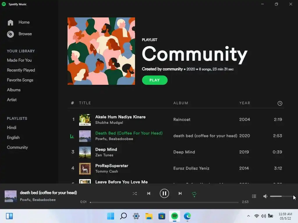Screen dimensions: 298x223
Task: Click Raincoat album cover thumbnail
Action: pos(85,120)
